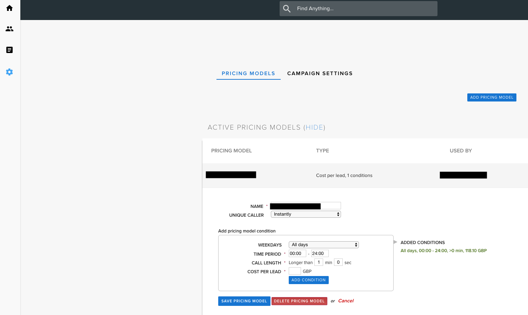Cancel editing via the Cancel link

pyautogui.click(x=346, y=301)
